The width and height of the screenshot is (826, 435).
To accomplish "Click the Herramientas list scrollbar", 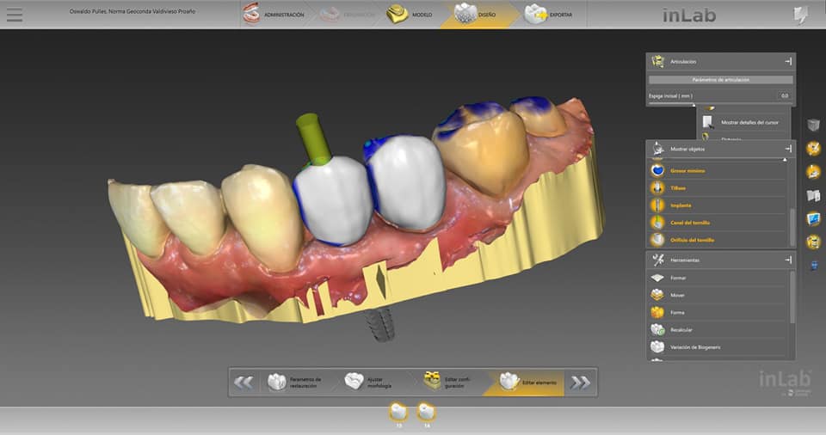I will tap(792, 297).
